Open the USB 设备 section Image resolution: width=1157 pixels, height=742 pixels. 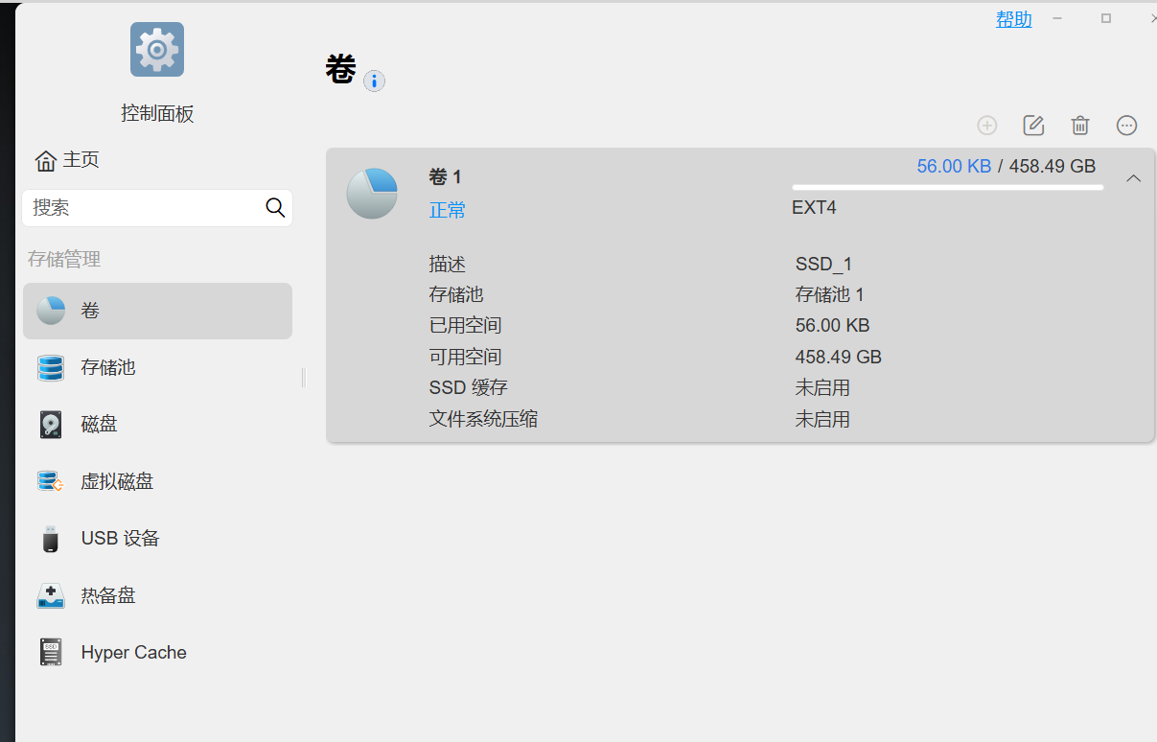[157, 539]
